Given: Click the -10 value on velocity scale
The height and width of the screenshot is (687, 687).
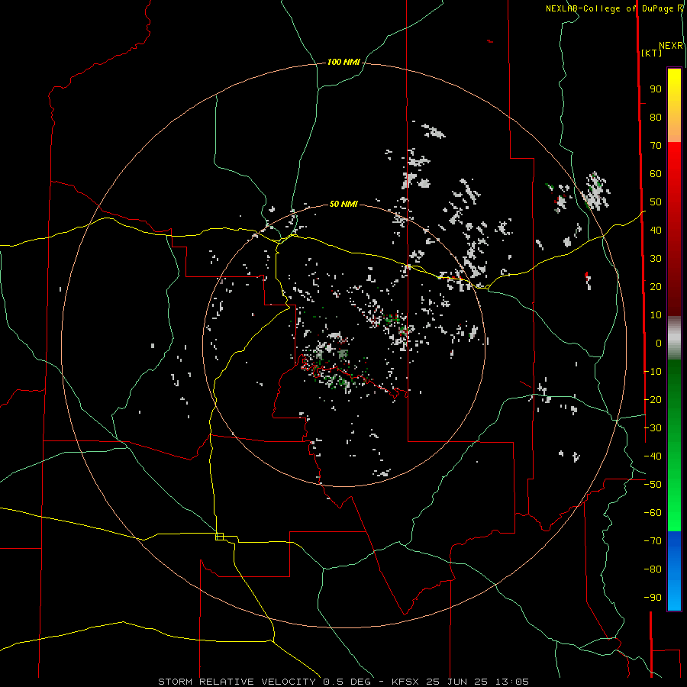Looking at the screenshot, I should click(653, 372).
